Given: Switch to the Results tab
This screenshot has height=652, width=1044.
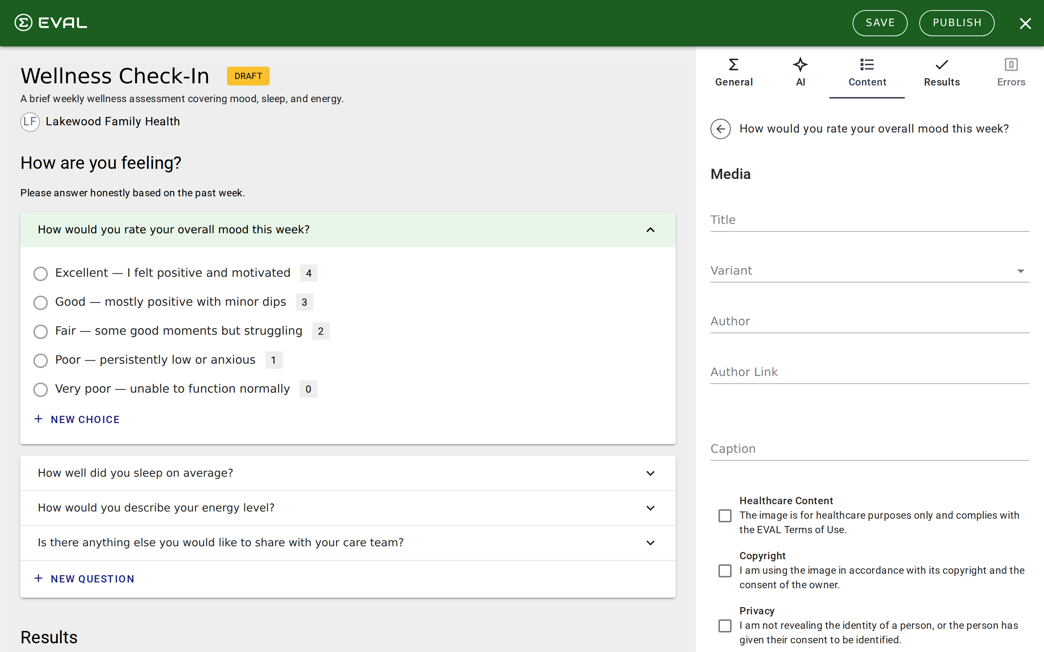Looking at the screenshot, I should [x=941, y=73].
